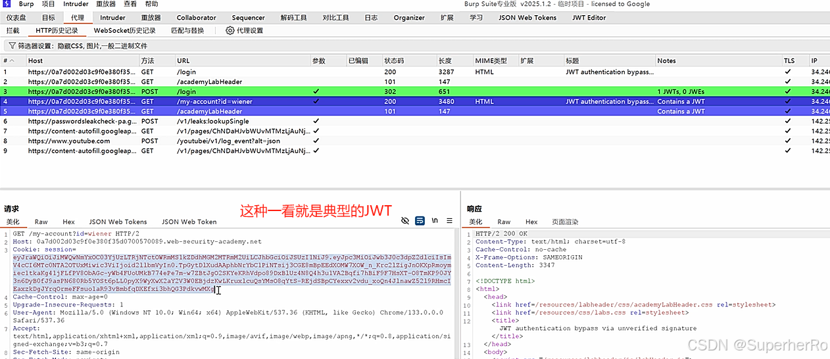Select the /my-account?id=wiener row

click(x=415, y=101)
